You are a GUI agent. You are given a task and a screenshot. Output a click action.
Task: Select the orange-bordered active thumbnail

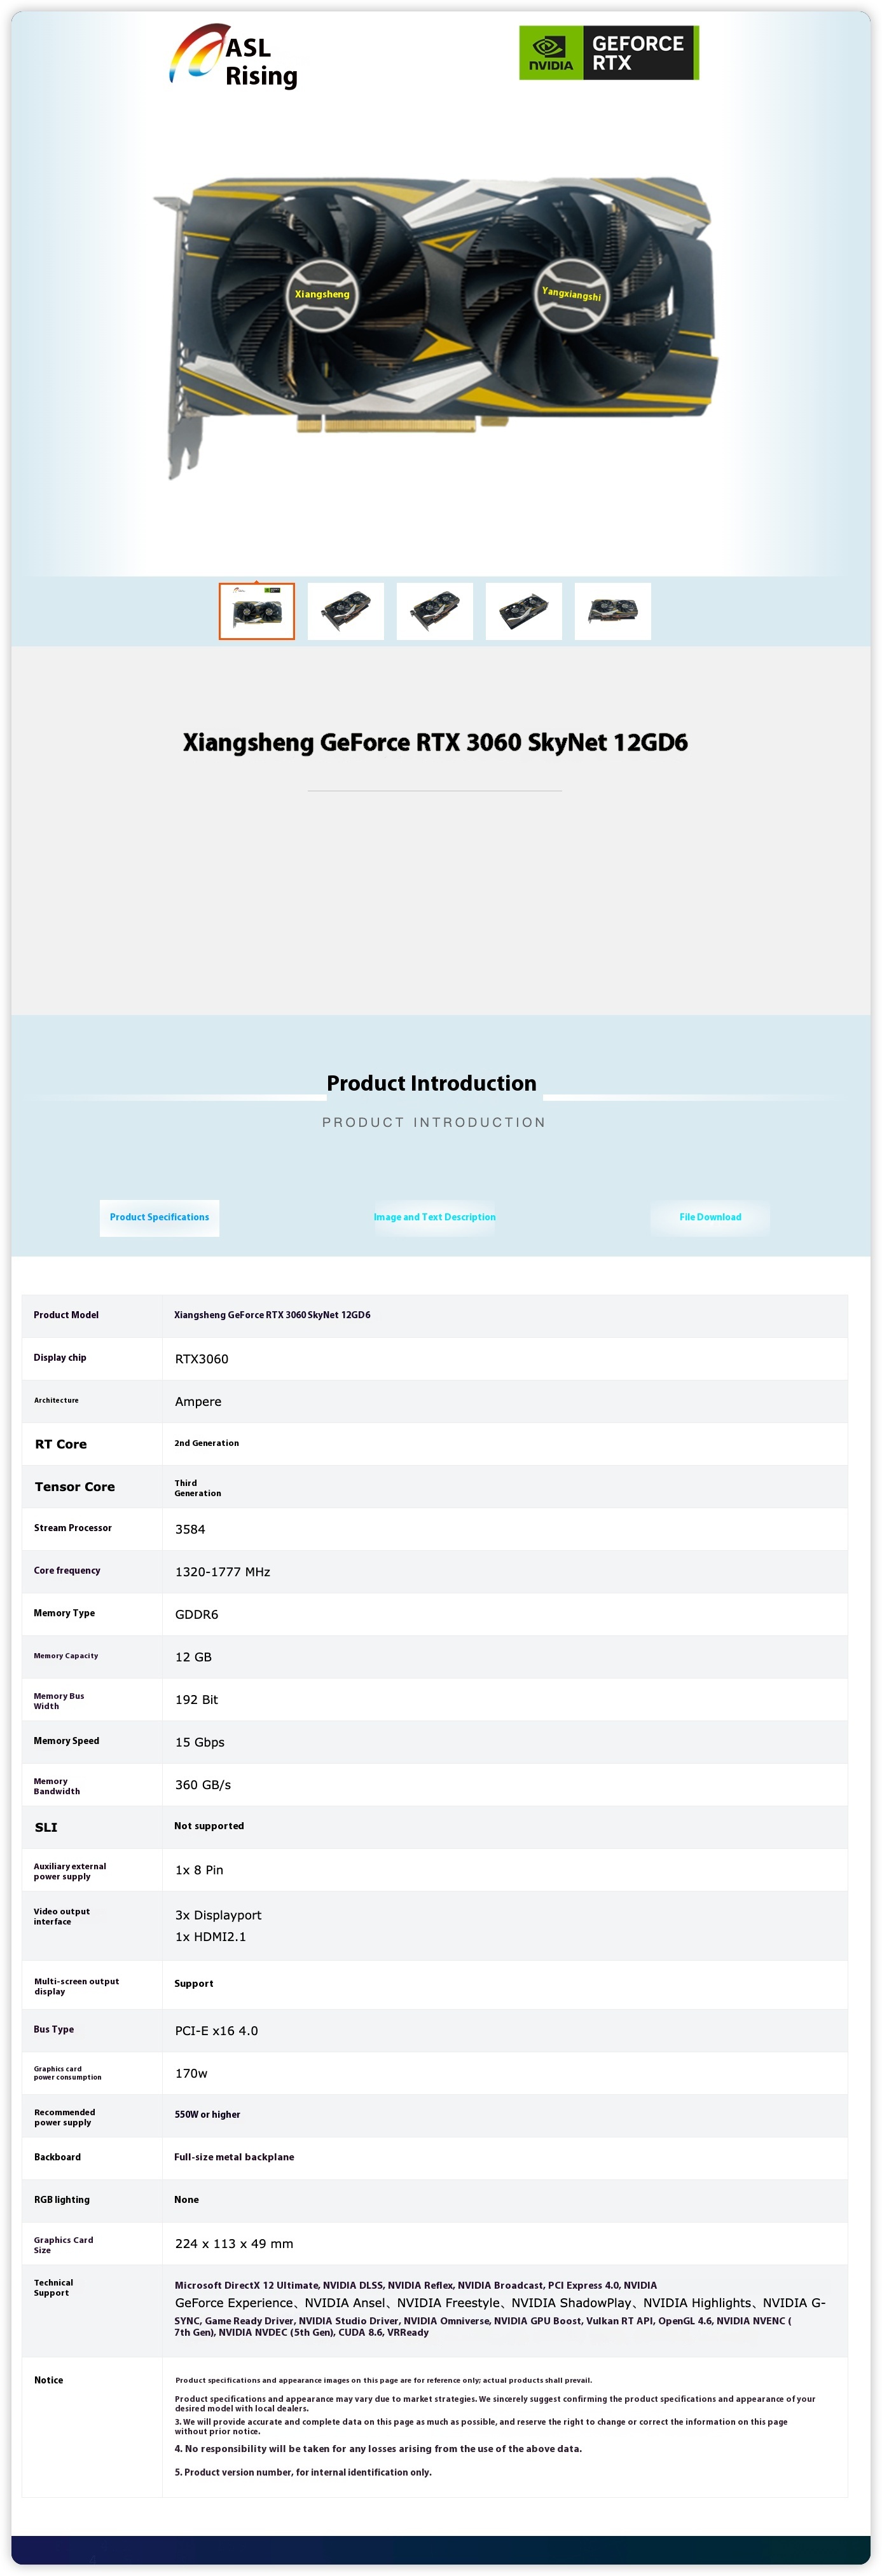click(257, 611)
